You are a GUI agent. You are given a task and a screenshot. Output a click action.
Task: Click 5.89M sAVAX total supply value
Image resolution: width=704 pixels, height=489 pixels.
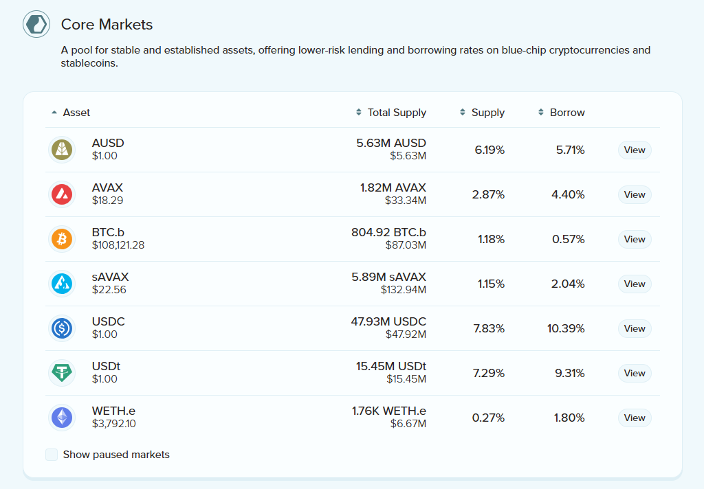[389, 277]
